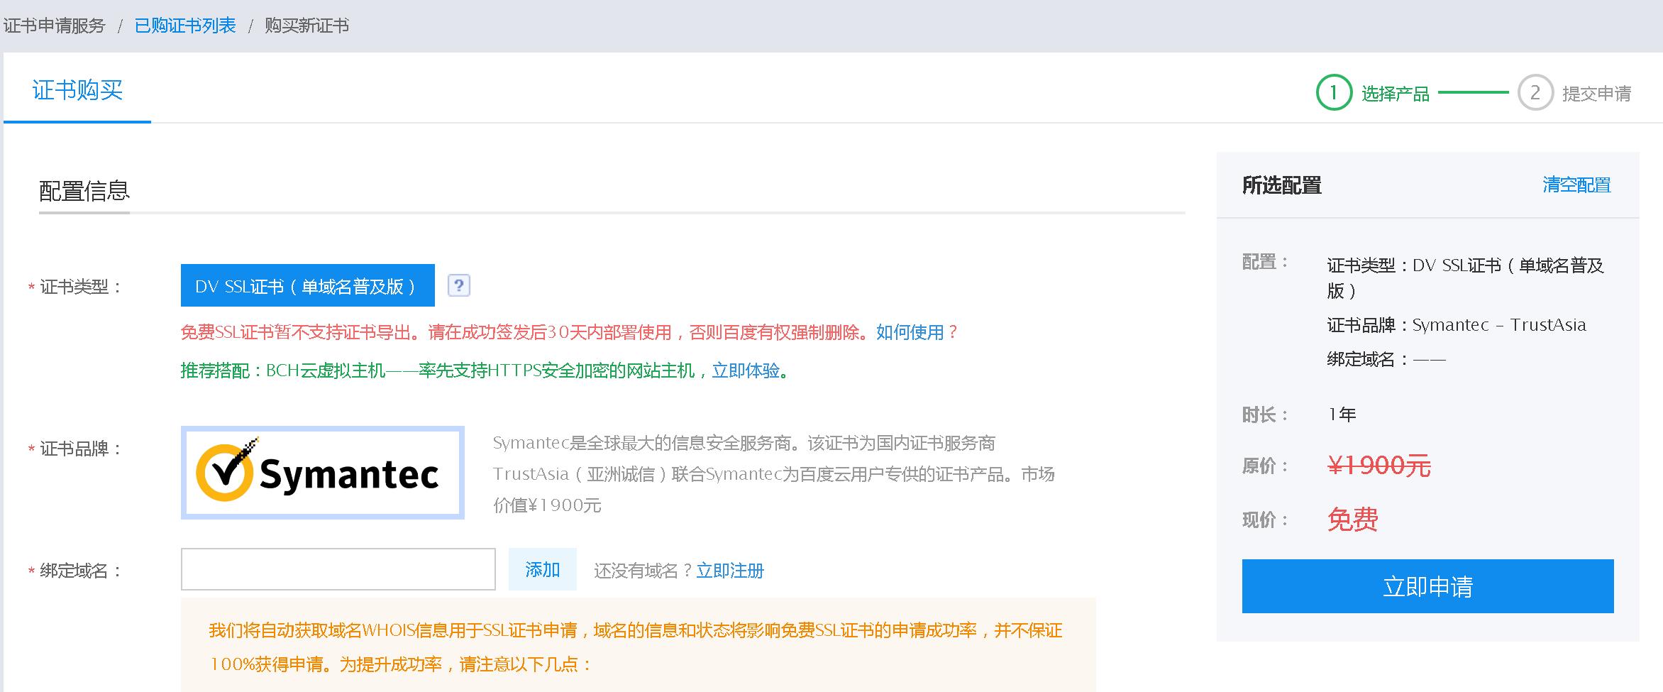
Task: Click the green 推荐搭配：BCH云虚拟主机 text
Action: [x=446, y=370]
